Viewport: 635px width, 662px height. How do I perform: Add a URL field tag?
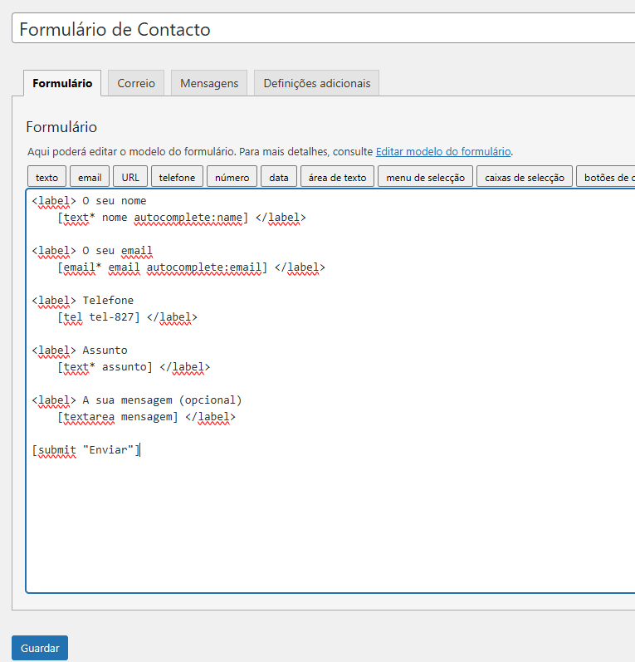click(130, 177)
